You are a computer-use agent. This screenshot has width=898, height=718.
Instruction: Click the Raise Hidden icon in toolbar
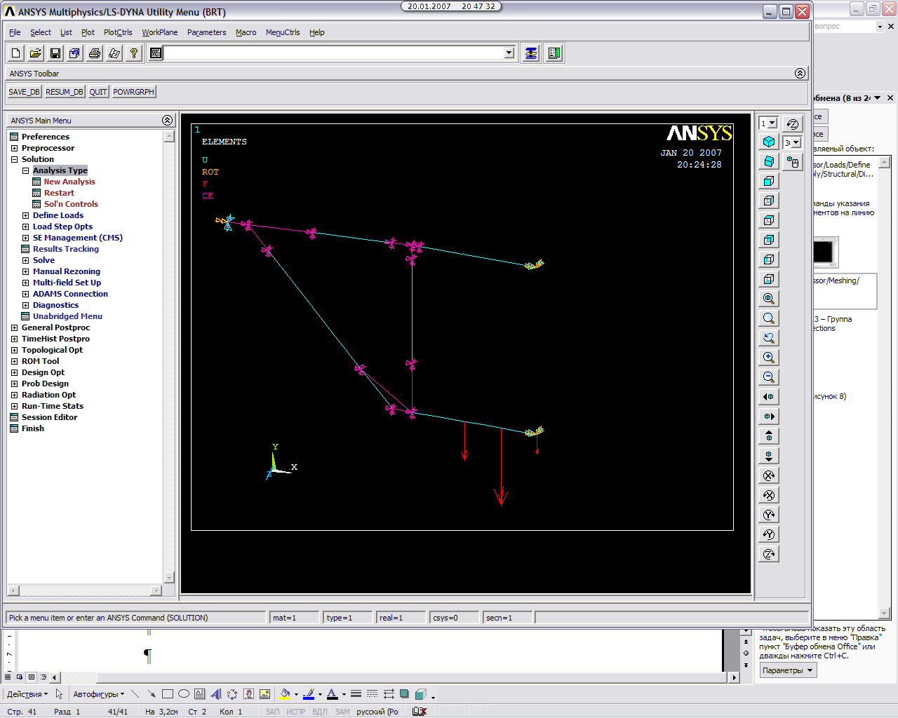(x=531, y=53)
